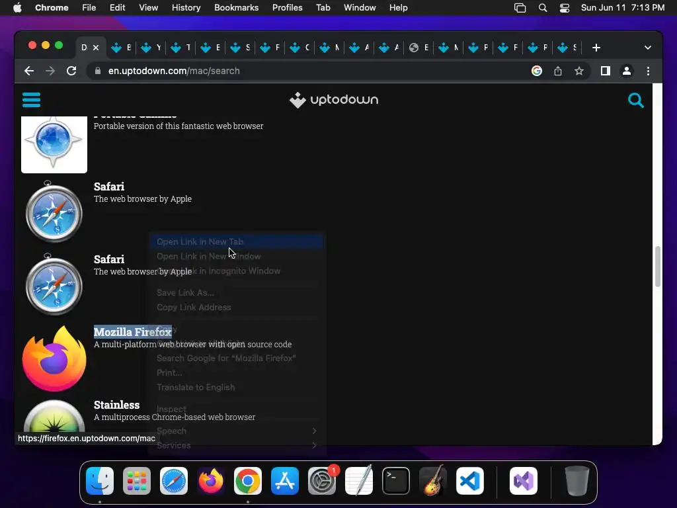This screenshot has height=508, width=677.
Task: Launch Visual Studio Code from the Dock
Action: [x=470, y=481]
